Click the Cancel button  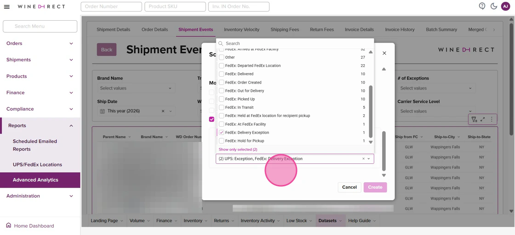click(x=349, y=187)
